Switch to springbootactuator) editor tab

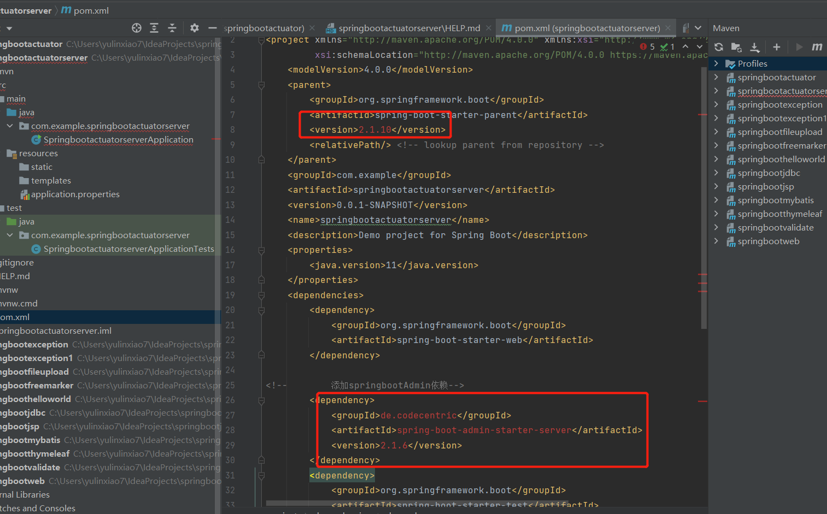pyautogui.click(x=264, y=28)
